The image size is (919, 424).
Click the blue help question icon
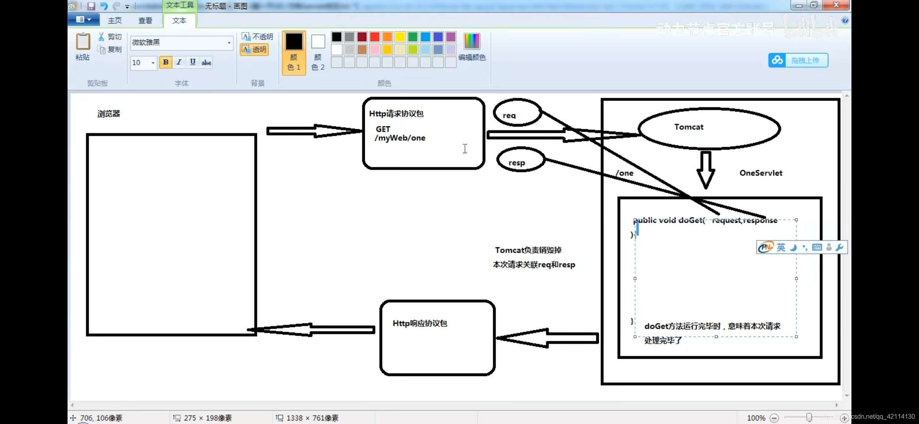point(845,20)
